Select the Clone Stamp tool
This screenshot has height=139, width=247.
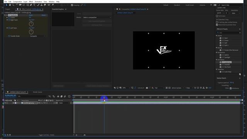[42, 5]
